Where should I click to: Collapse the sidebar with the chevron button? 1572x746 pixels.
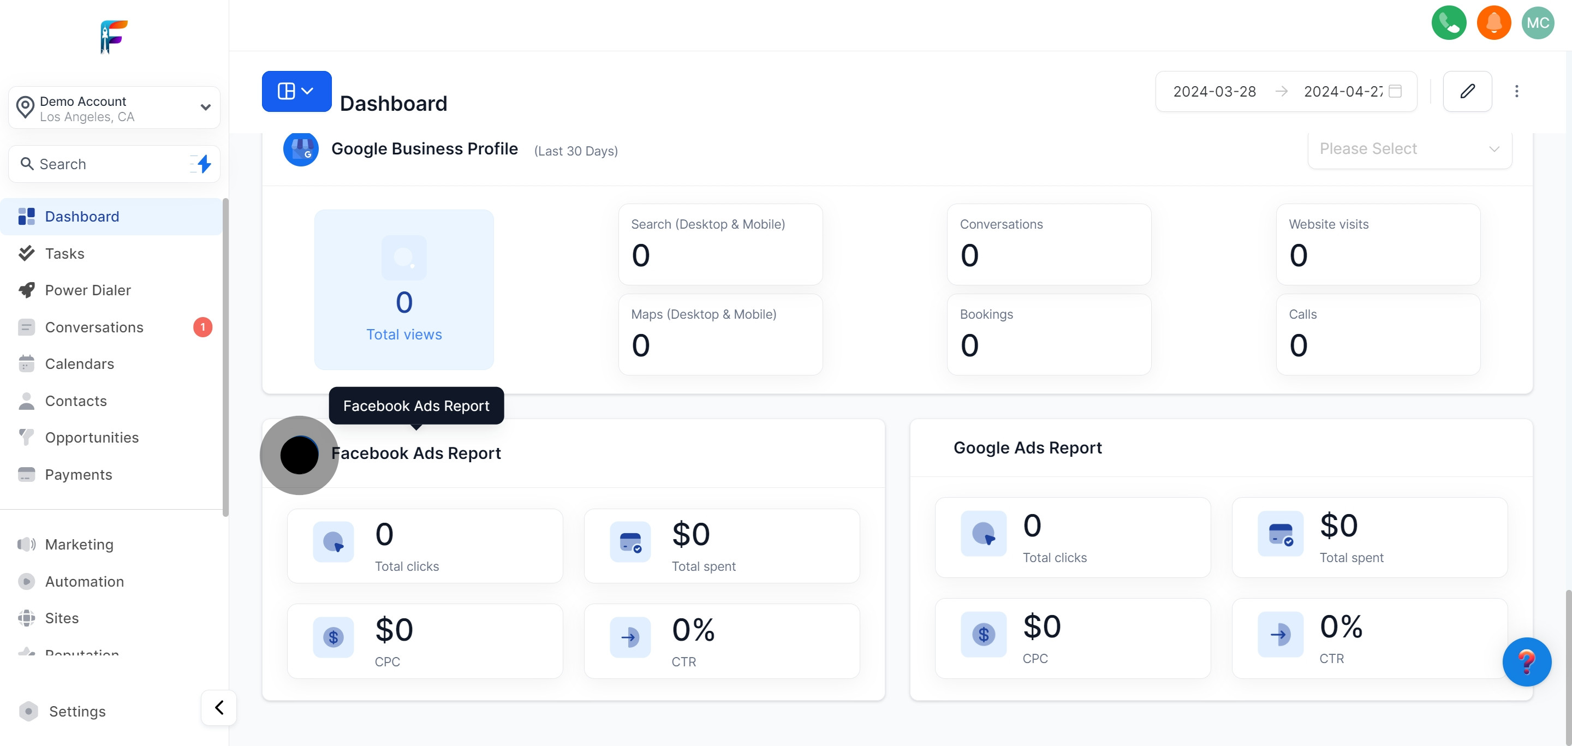pyautogui.click(x=218, y=708)
